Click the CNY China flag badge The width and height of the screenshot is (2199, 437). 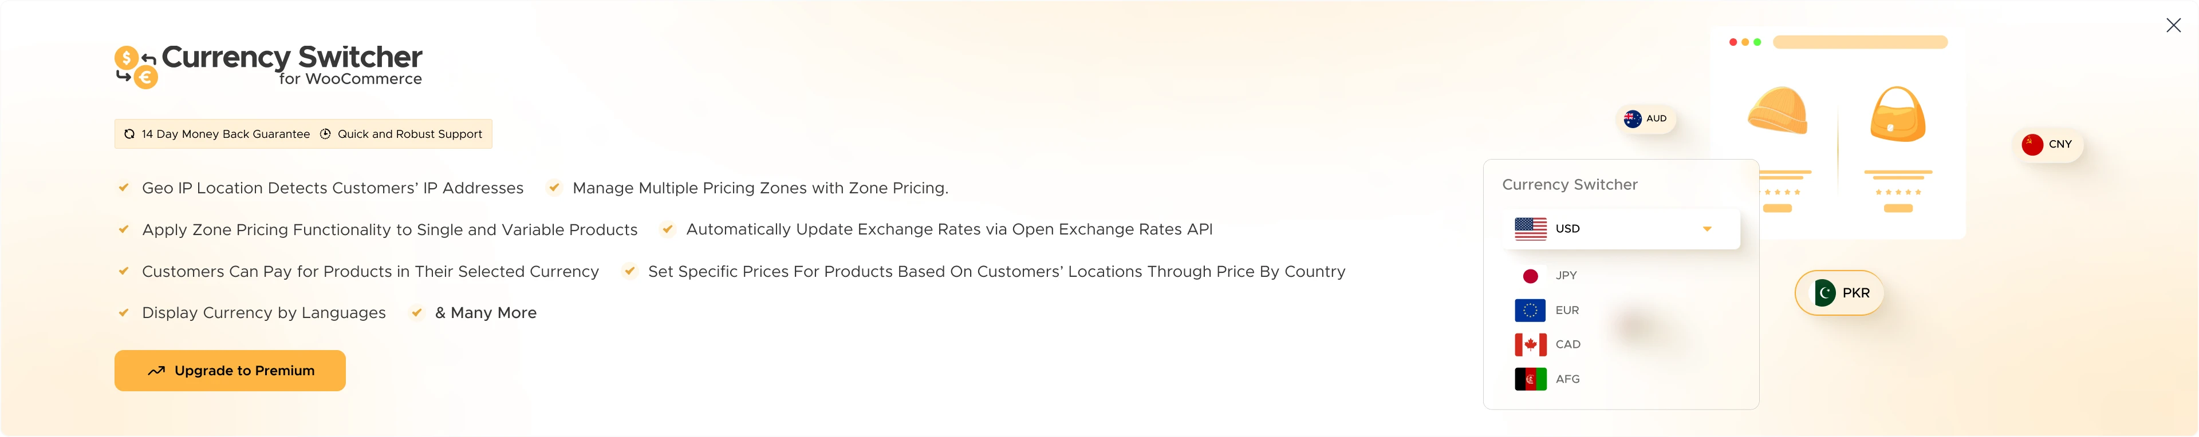2048,144
